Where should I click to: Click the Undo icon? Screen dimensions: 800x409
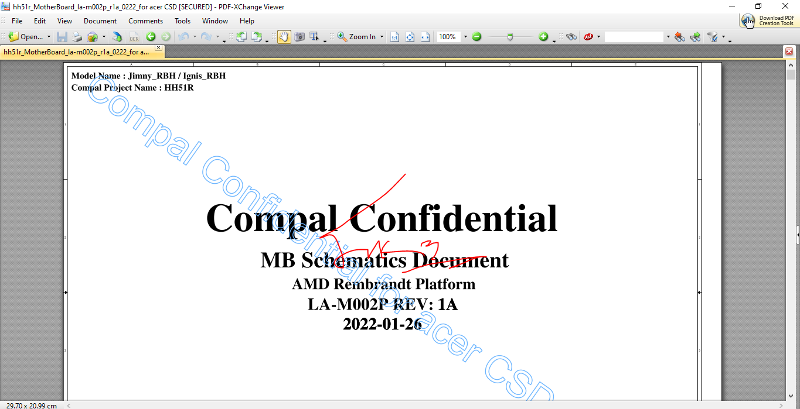pyautogui.click(x=183, y=37)
